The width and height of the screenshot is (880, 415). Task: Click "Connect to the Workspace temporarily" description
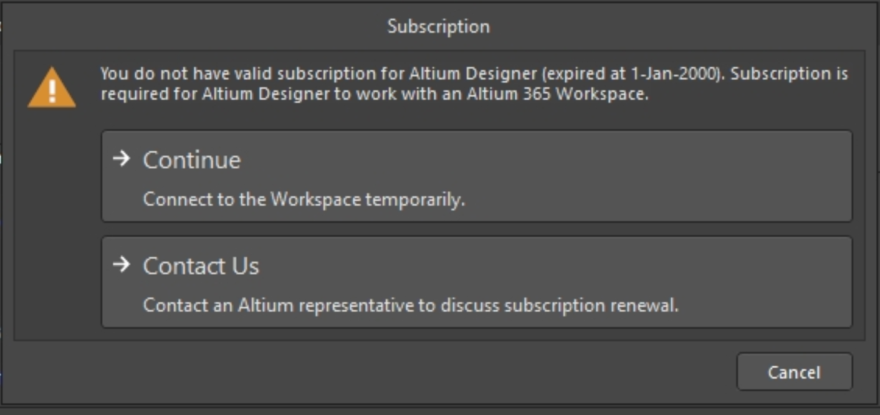(x=304, y=200)
